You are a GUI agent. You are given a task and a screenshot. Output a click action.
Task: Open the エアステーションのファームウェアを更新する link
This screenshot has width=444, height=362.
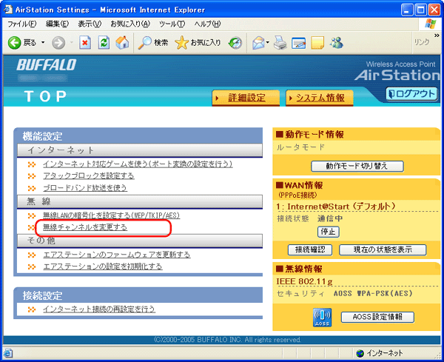116,254
